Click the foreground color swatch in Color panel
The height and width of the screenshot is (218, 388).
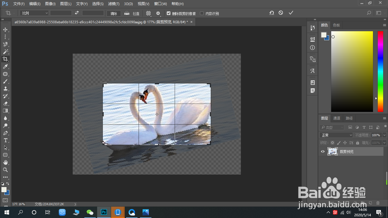(x=324, y=35)
